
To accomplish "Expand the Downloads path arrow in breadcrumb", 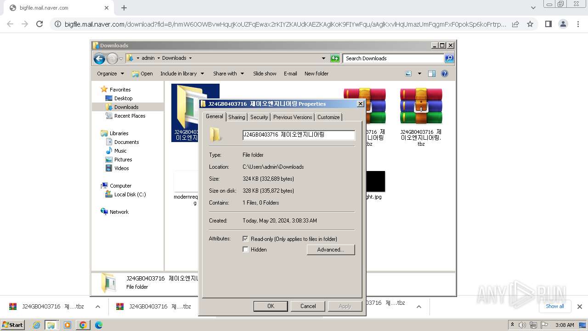I will pos(190,58).
